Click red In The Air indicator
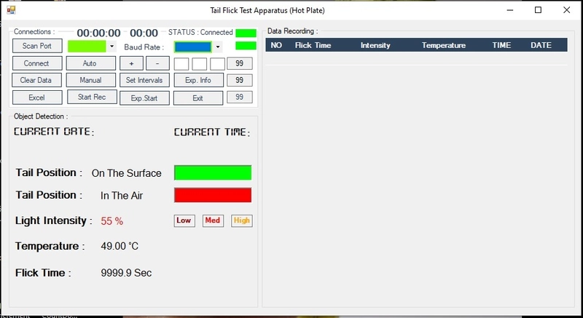The width and height of the screenshot is (583, 318). 213,195
